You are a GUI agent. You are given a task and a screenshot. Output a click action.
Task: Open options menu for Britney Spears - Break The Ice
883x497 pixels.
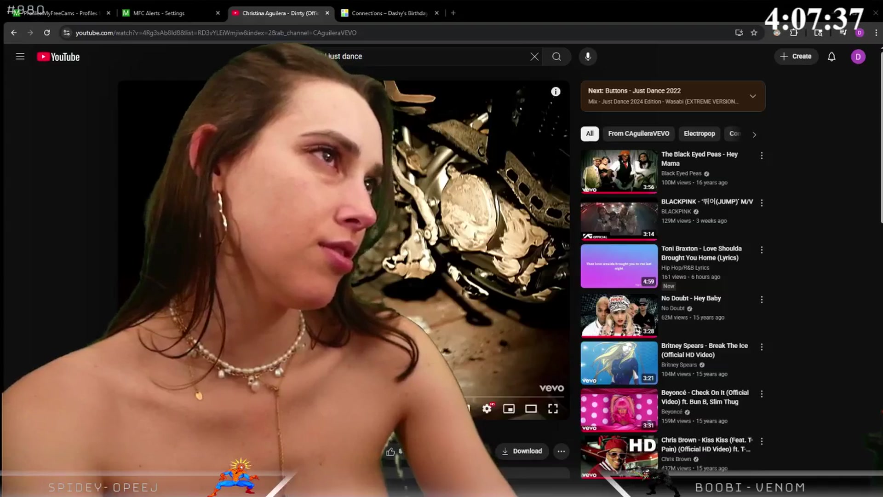point(762,347)
